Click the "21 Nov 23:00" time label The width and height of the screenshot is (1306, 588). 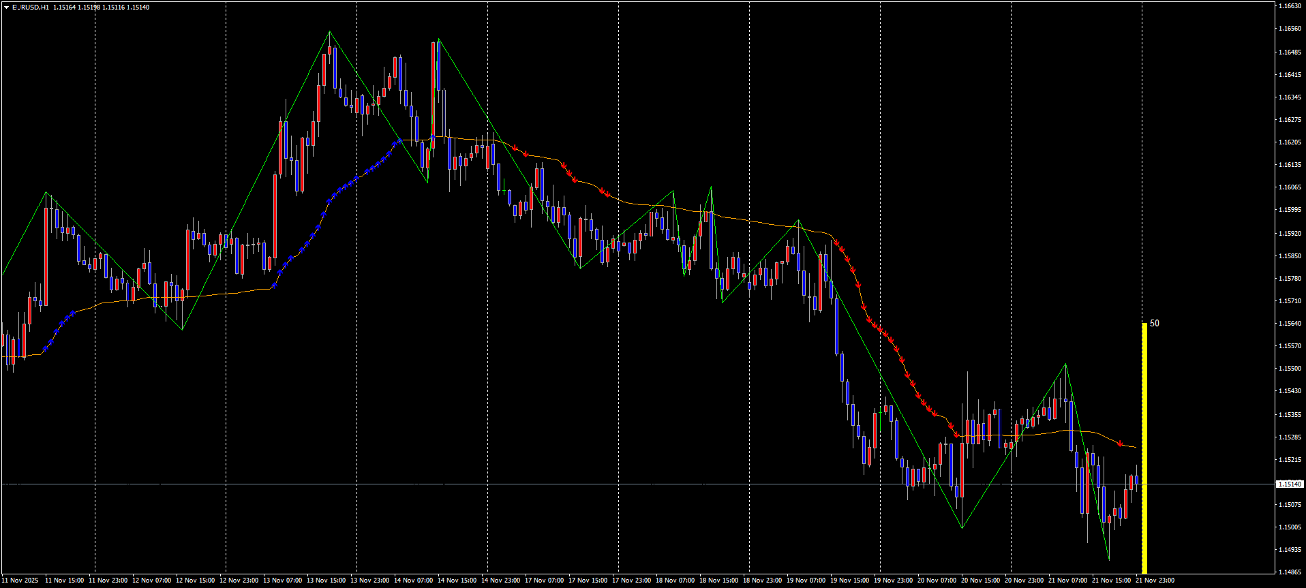[1155, 581]
